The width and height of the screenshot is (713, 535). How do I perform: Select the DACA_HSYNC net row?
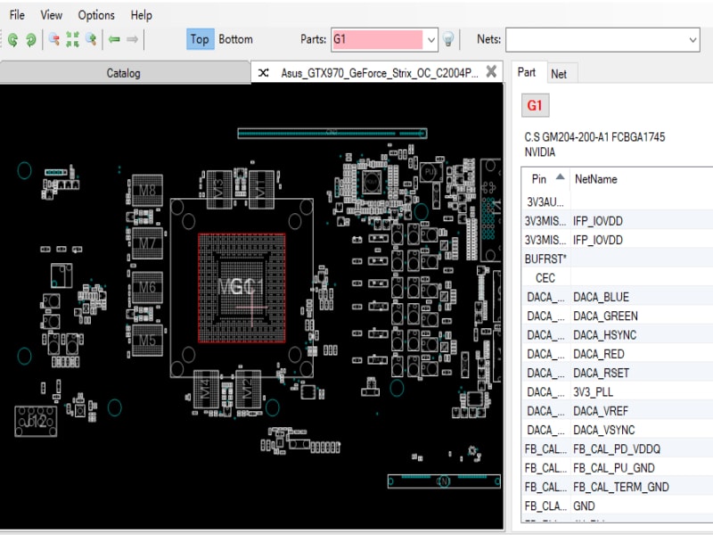tap(618, 335)
